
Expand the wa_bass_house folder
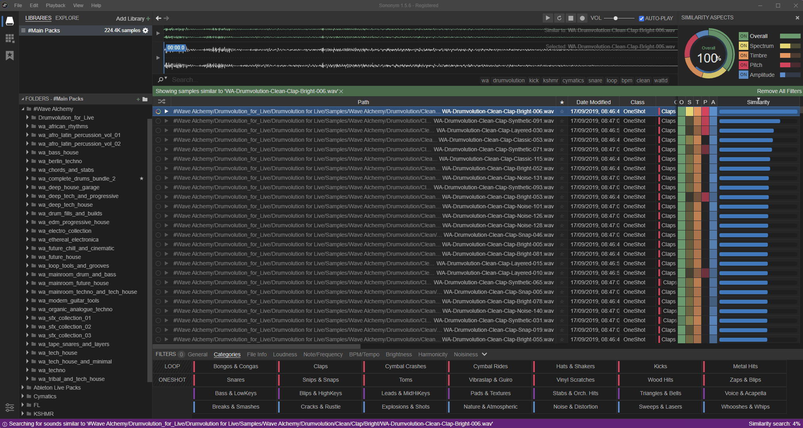click(x=27, y=152)
